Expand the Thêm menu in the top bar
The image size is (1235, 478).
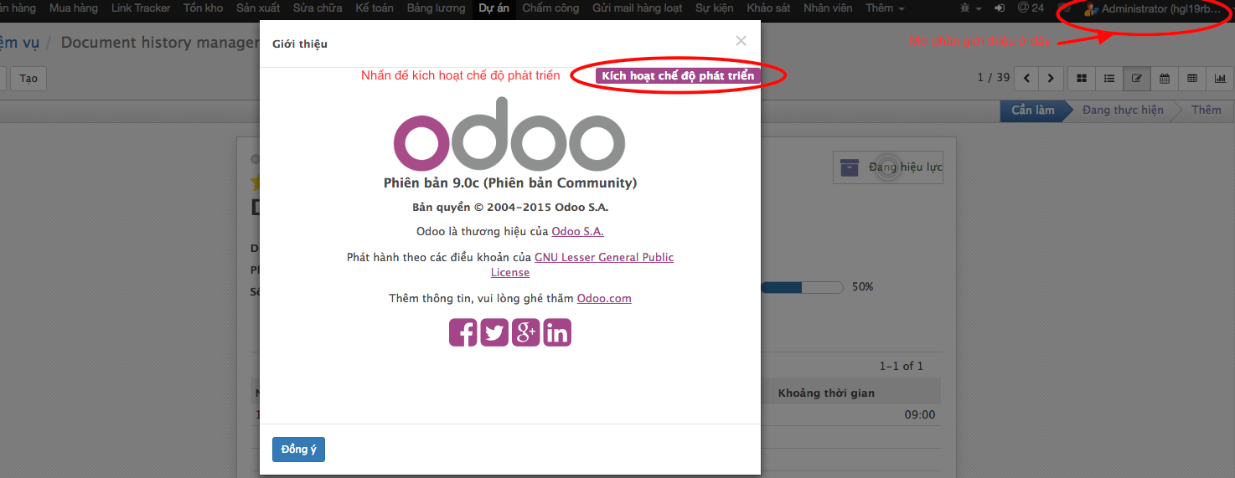coord(886,8)
